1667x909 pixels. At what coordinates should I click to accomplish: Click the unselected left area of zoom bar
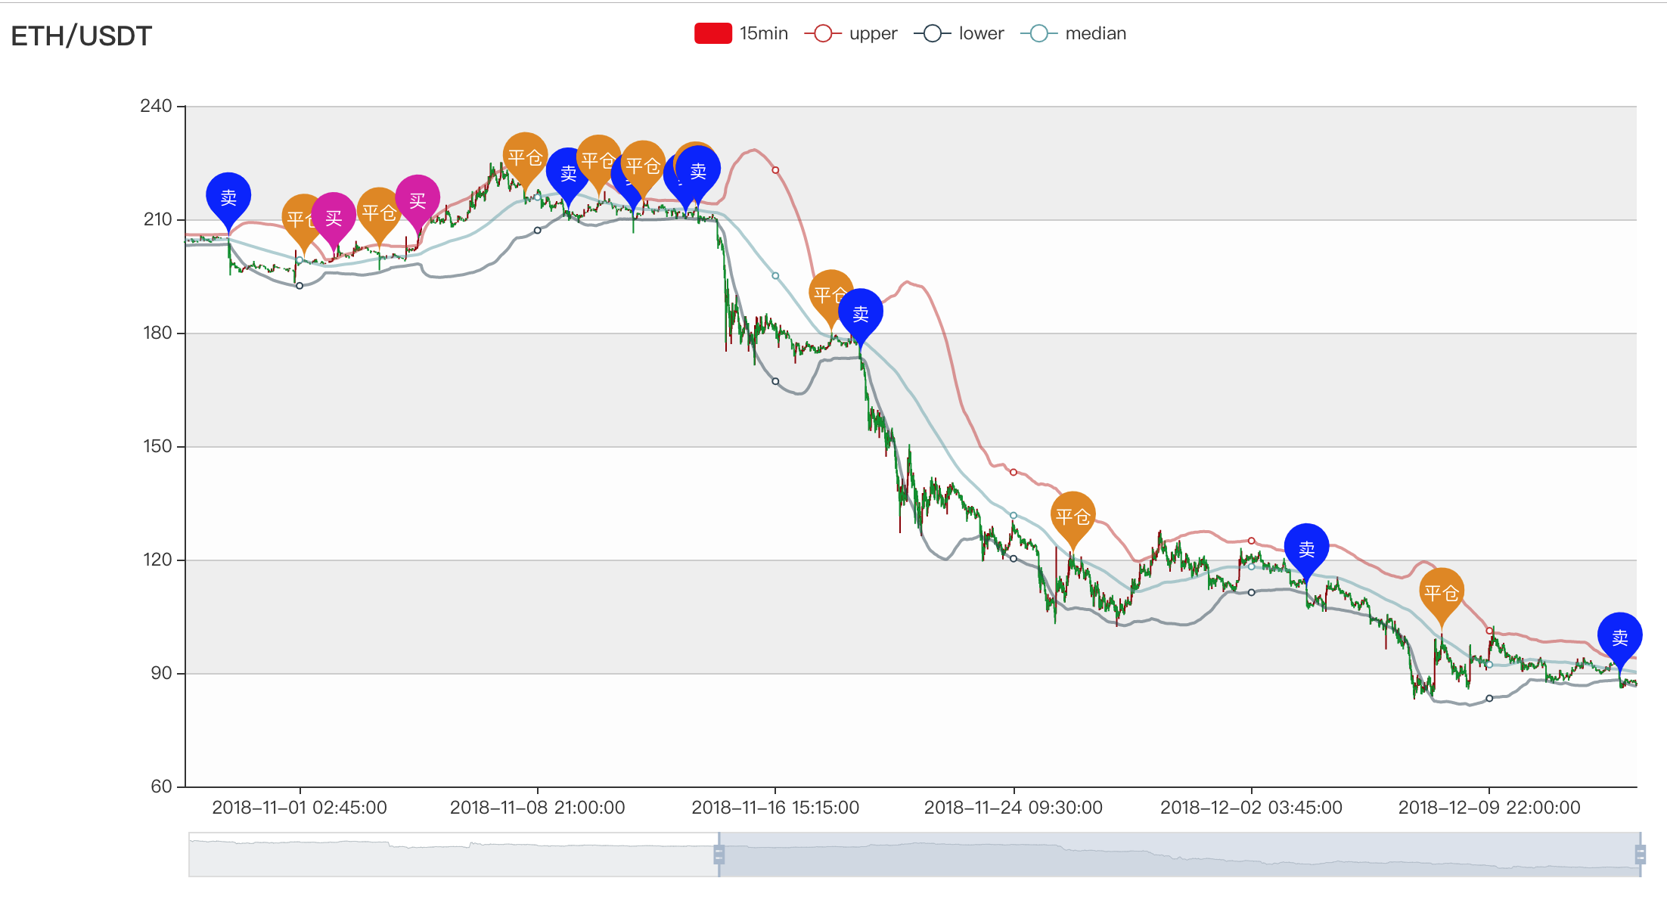click(x=454, y=855)
